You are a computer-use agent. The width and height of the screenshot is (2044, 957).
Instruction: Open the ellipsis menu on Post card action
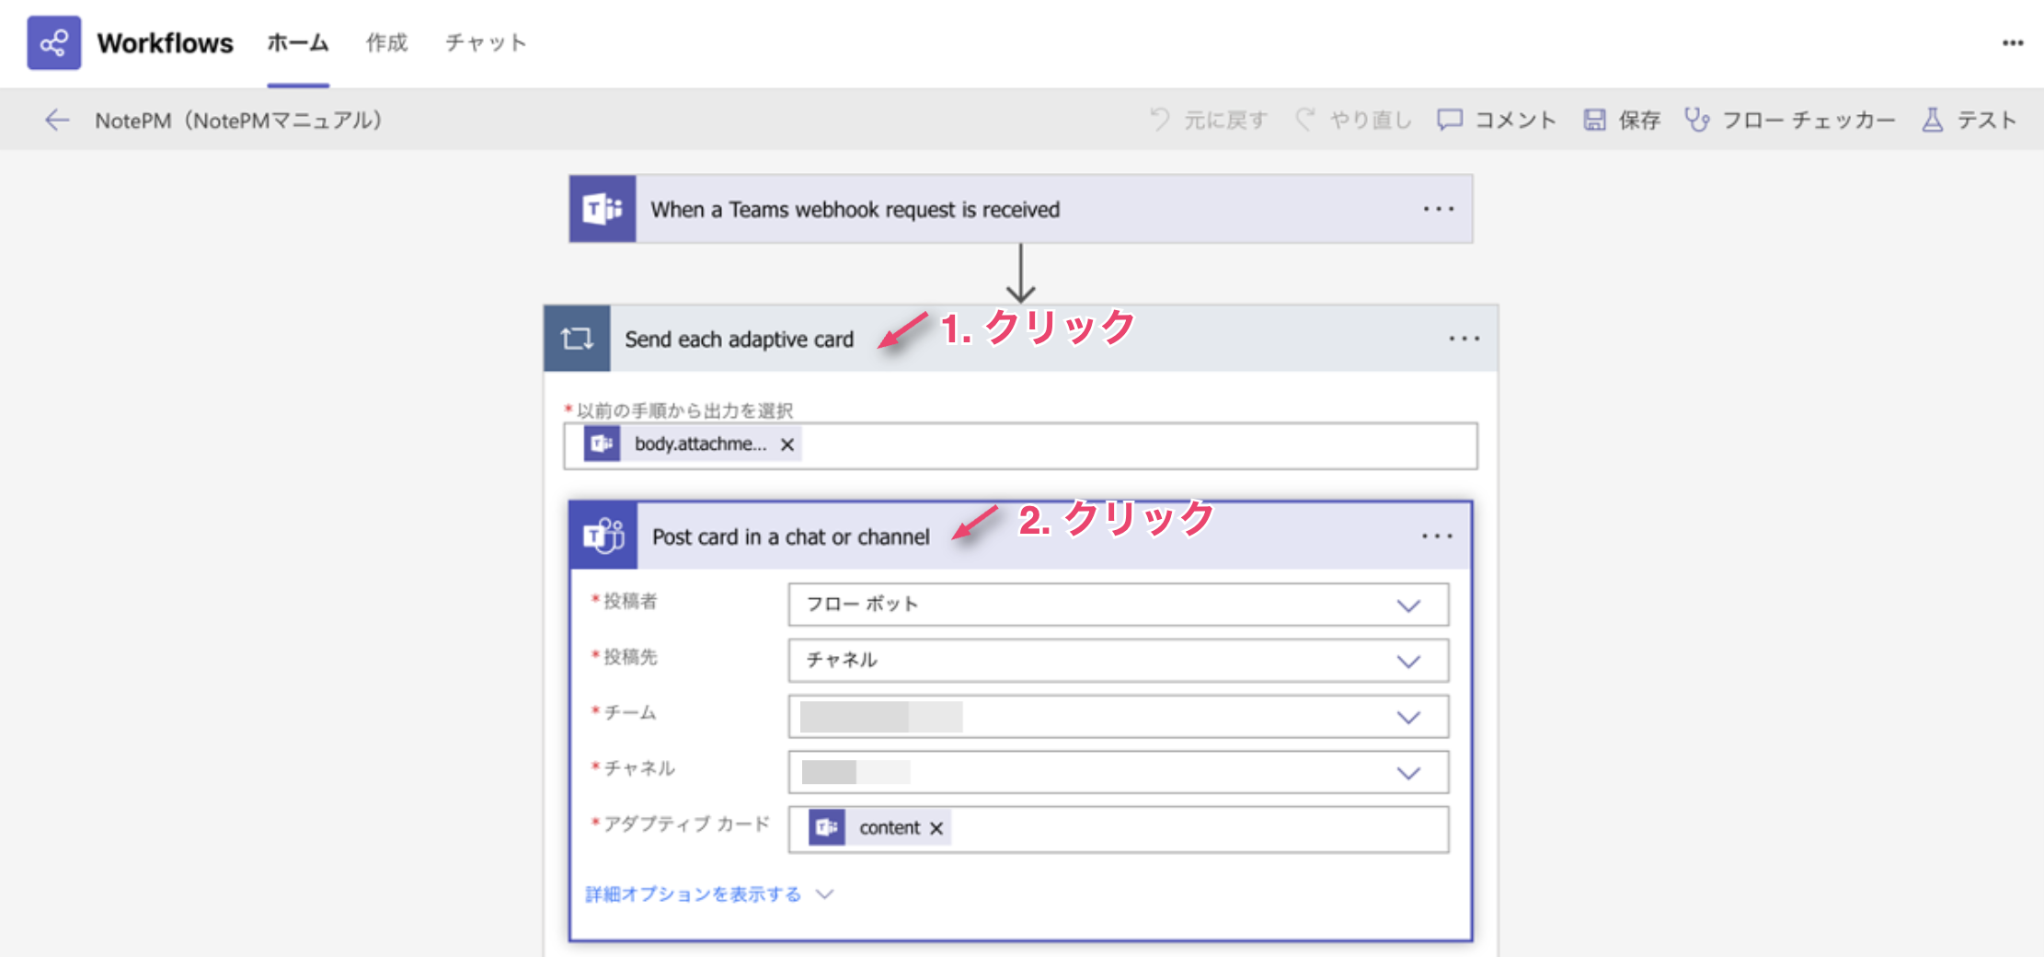tap(1436, 536)
